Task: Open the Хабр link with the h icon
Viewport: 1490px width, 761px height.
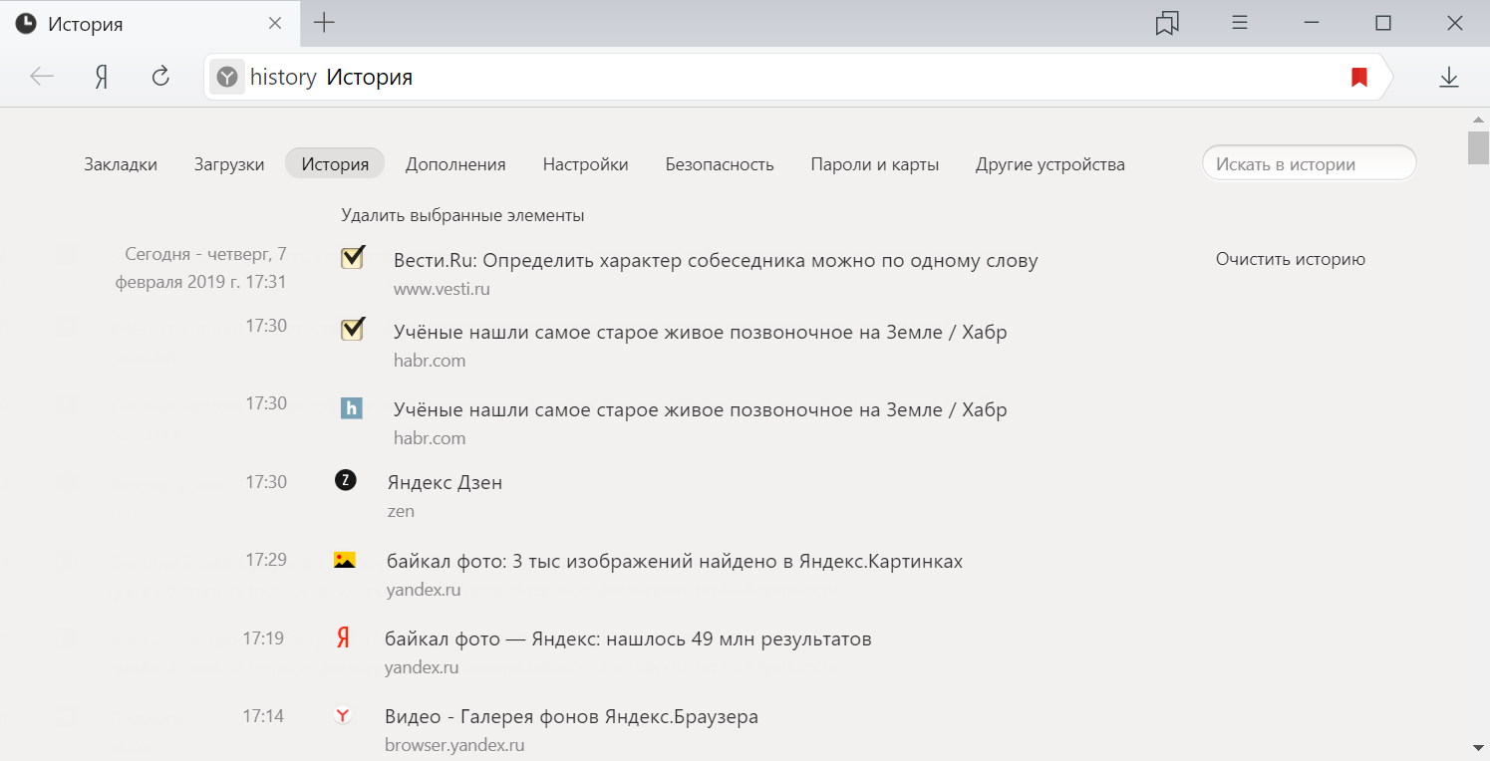Action: [701, 409]
